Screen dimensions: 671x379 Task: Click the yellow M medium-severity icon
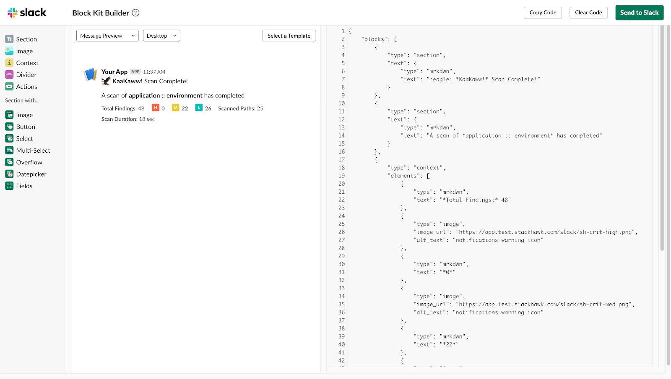pyautogui.click(x=176, y=108)
